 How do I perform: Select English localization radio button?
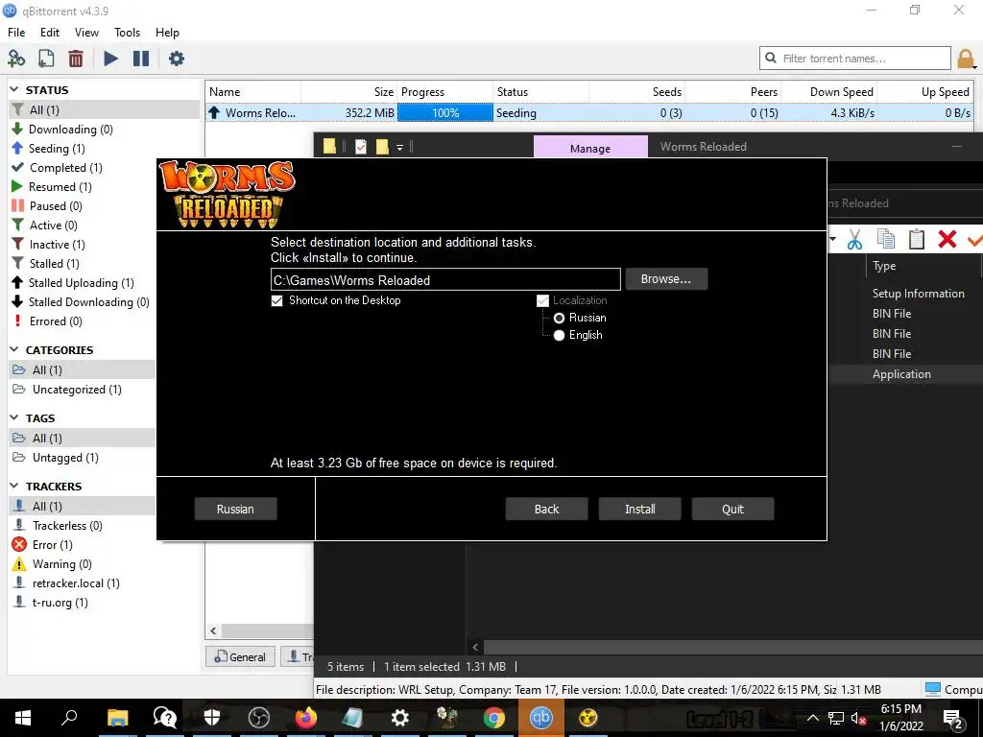click(559, 335)
